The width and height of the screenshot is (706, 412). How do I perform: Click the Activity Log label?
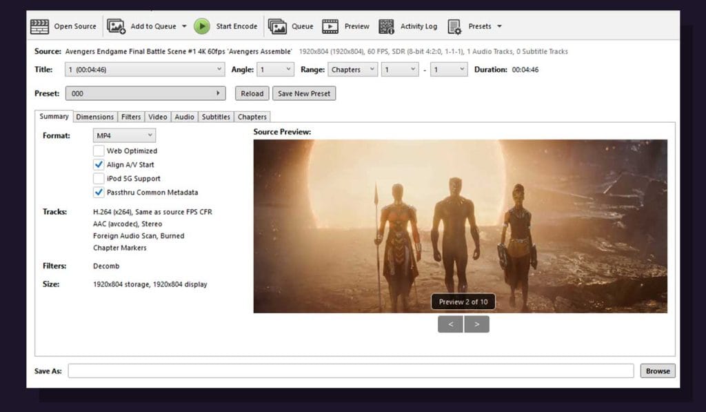(418, 27)
